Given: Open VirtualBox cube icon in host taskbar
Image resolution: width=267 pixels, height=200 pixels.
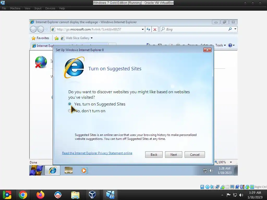Looking at the screenshot, I should tap(92, 195).
